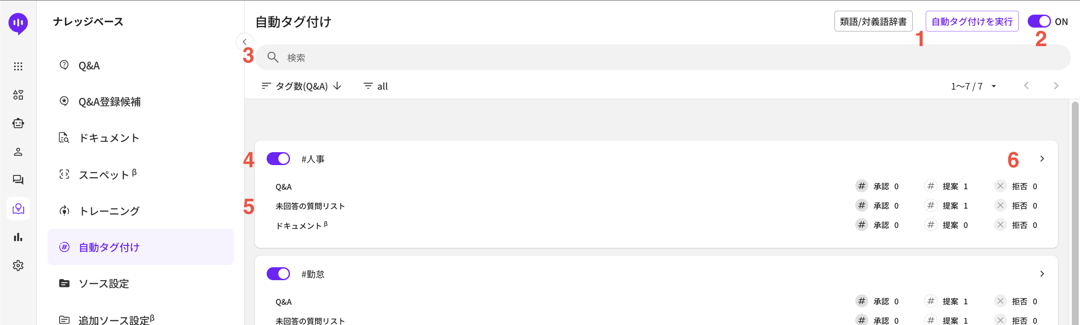
Task: Click the chat conversations icon in sidebar
Action: (x=18, y=180)
